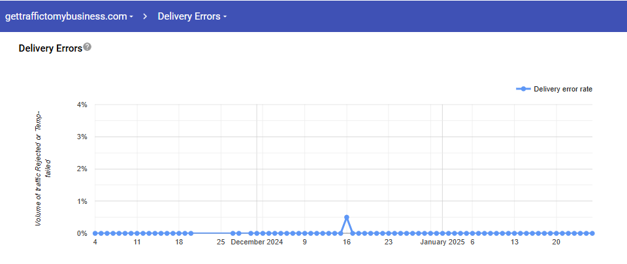627x264 pixels.
Task: Click the Volume of traffic Rejected y-axis title
Action: [42, 169]
